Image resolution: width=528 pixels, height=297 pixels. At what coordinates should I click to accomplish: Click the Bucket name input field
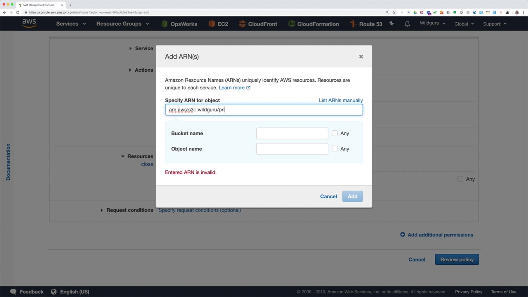292,133
